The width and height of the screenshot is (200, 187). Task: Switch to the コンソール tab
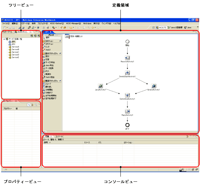(x=59, y=136)
